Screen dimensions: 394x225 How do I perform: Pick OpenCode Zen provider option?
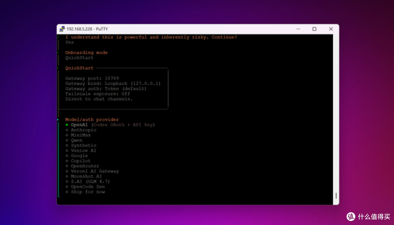(x=85, y=187)
